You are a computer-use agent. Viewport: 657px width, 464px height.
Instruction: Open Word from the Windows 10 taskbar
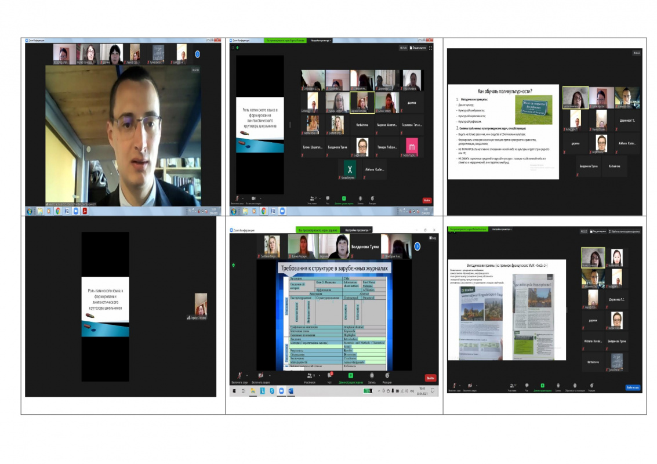click(291, 391)
